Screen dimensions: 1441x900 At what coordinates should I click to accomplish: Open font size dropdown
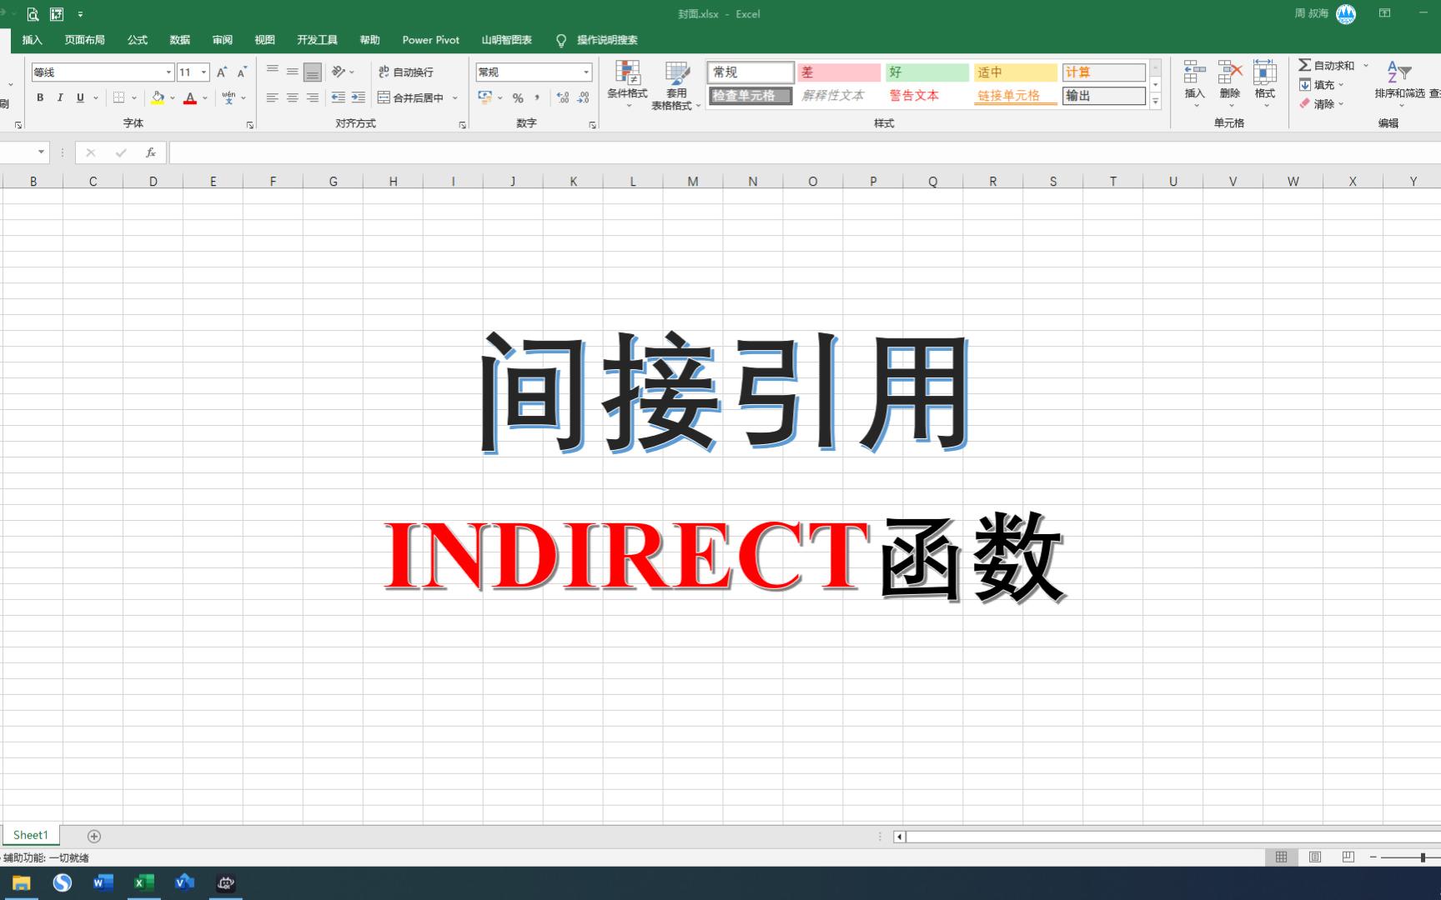(x=203, y=72)
